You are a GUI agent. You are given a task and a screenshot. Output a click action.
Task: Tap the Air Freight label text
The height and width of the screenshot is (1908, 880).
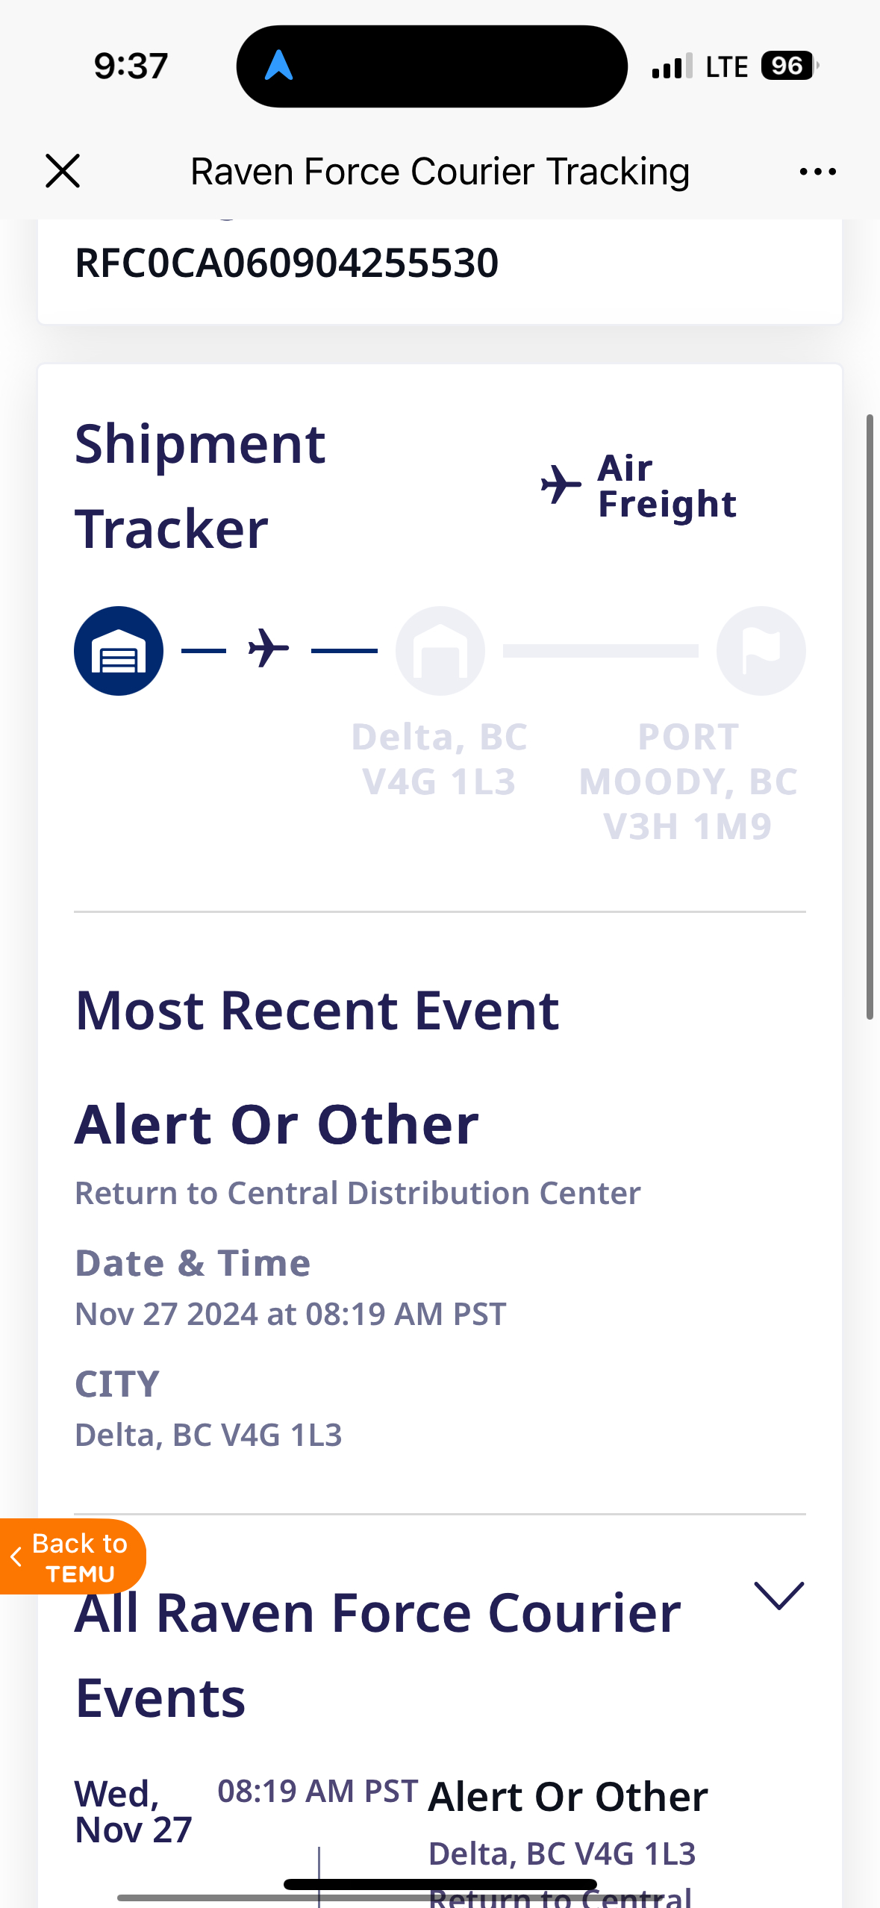[667, 486]
